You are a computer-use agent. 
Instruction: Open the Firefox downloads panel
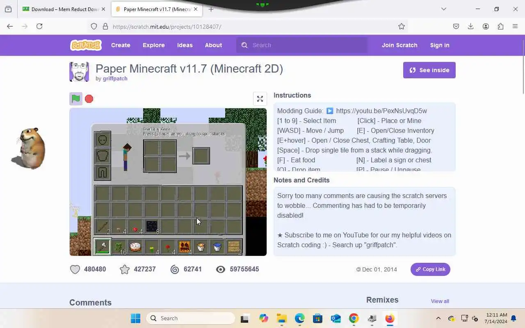[471, 26]
